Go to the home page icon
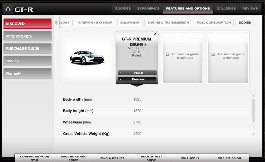 click(8, 9)
